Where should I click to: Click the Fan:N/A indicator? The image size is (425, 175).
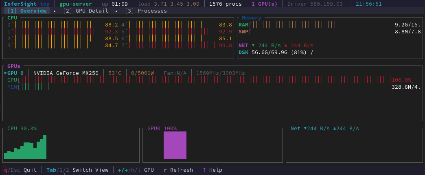[x=175, y=73]
